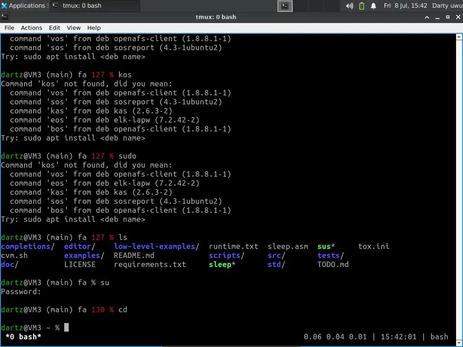
Task: Click the tests/ directory name
Action: [x=331, y=255]
